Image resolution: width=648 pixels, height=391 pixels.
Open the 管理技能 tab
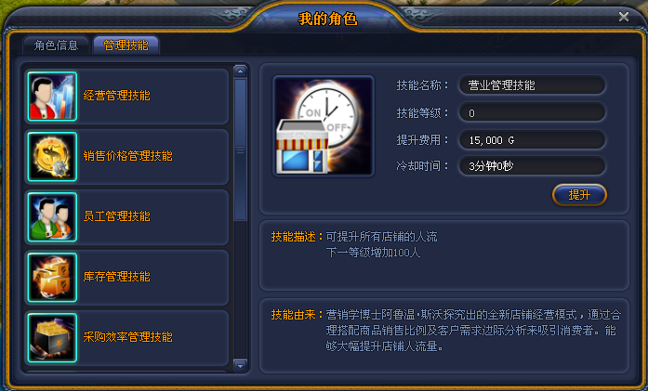click(126, 45)
